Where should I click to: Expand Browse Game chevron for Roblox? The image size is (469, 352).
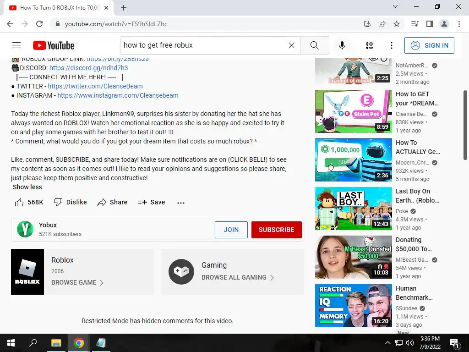[102, 282]
